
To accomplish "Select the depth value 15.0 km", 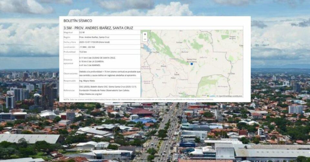I will tap(83, 52).
